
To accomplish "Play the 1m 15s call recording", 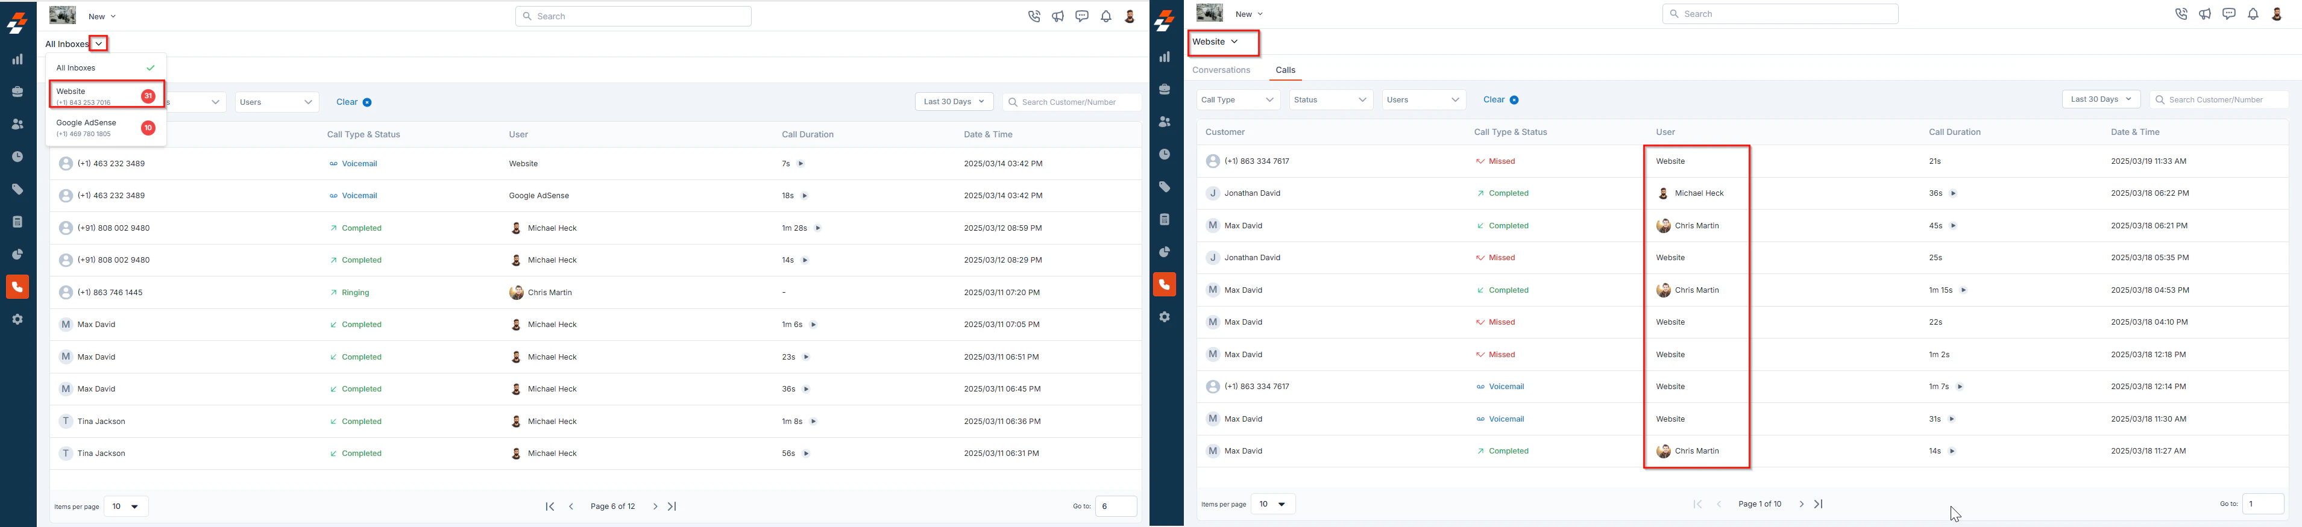I will (1963, 290).
